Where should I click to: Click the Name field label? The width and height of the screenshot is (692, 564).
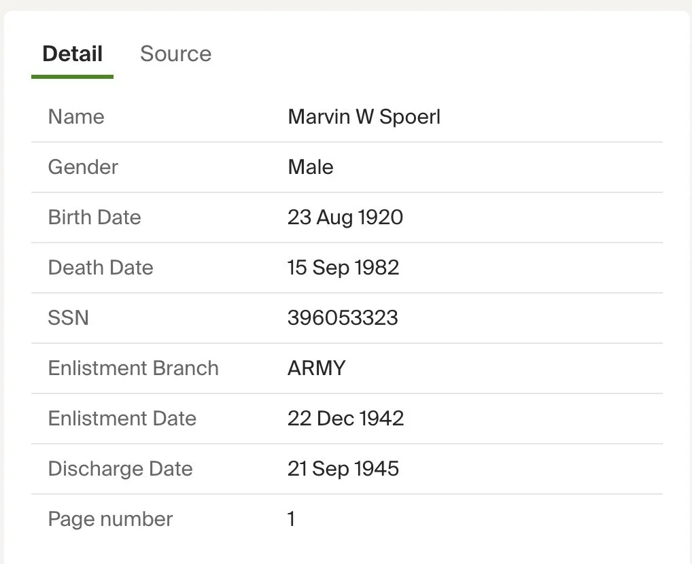pos(76,117)
